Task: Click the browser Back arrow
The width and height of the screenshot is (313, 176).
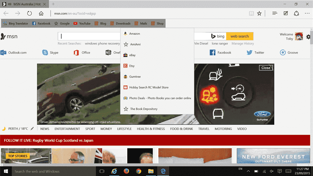Action: [x=6, y=13]
